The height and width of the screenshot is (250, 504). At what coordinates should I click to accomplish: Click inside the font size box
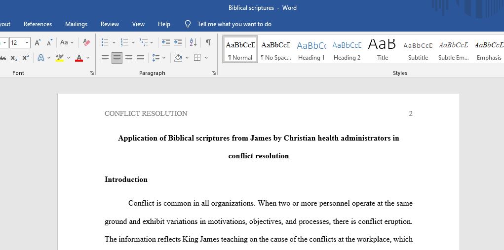[16, 42]
